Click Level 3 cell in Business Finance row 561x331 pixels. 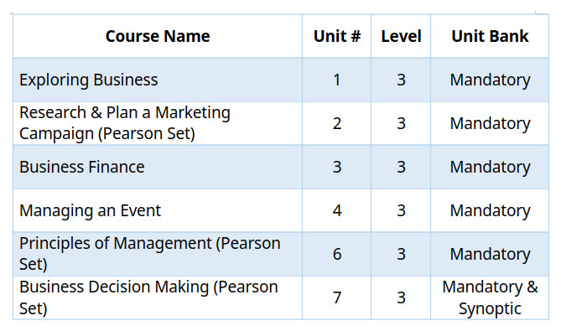point(401,167)
